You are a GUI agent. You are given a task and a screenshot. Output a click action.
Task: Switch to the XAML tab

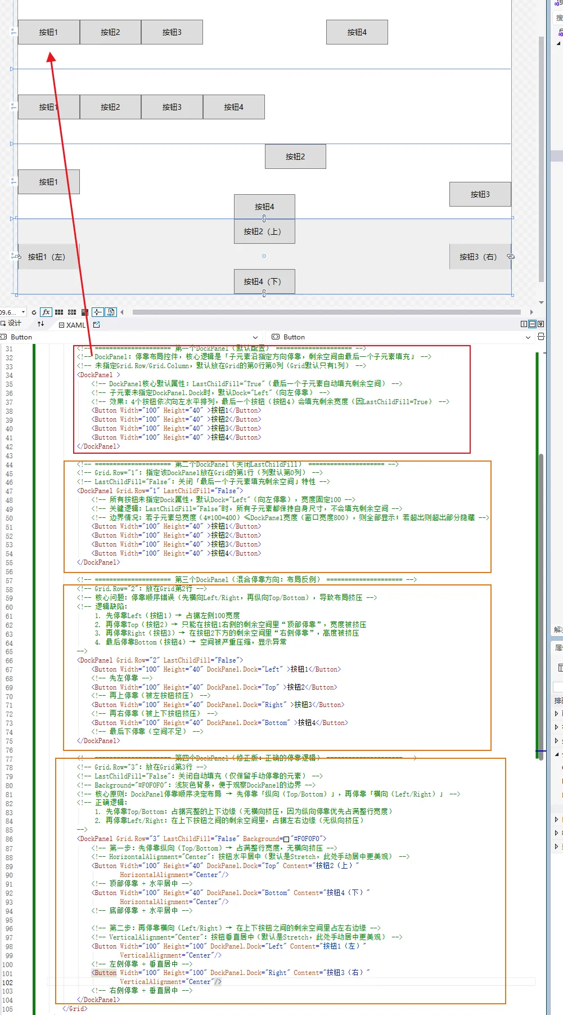[72, 325]
